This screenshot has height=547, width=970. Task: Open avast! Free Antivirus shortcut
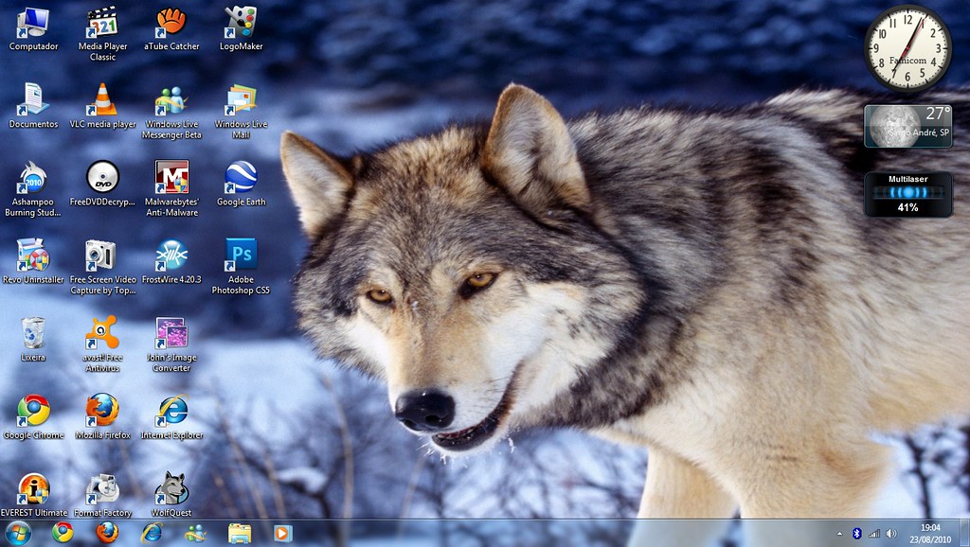[x=102, y=344]
